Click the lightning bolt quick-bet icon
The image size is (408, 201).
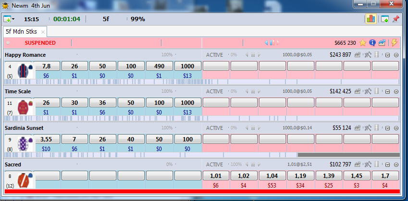tap(395, 43)
